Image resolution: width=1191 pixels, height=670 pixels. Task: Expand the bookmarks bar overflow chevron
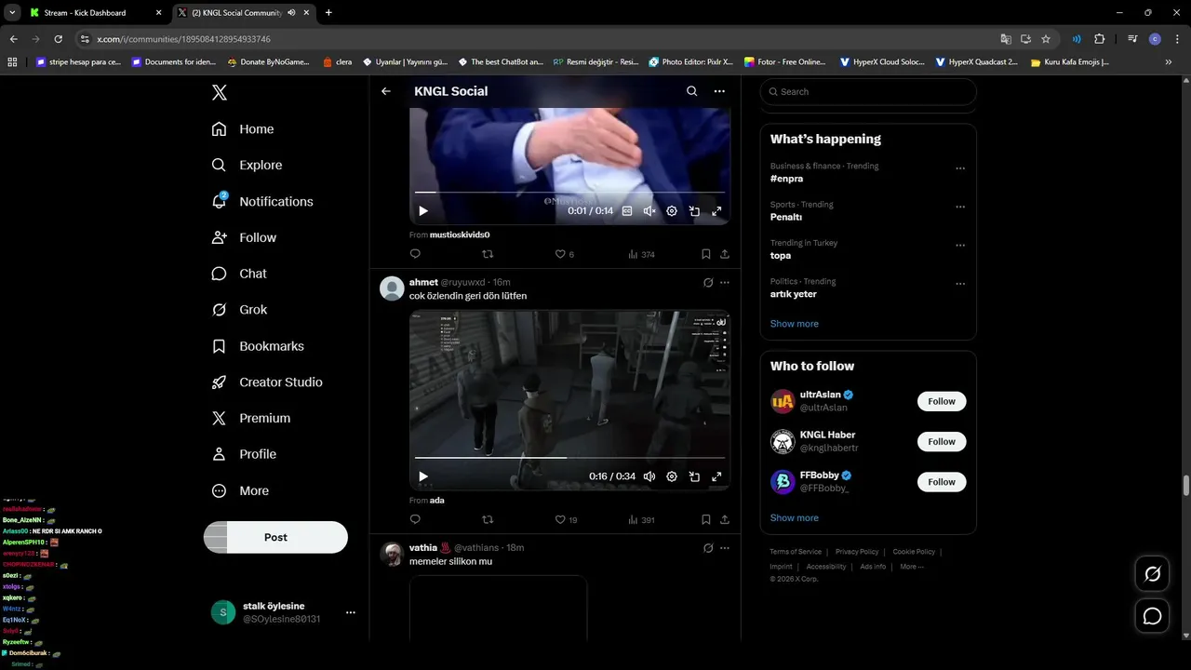1168,62
